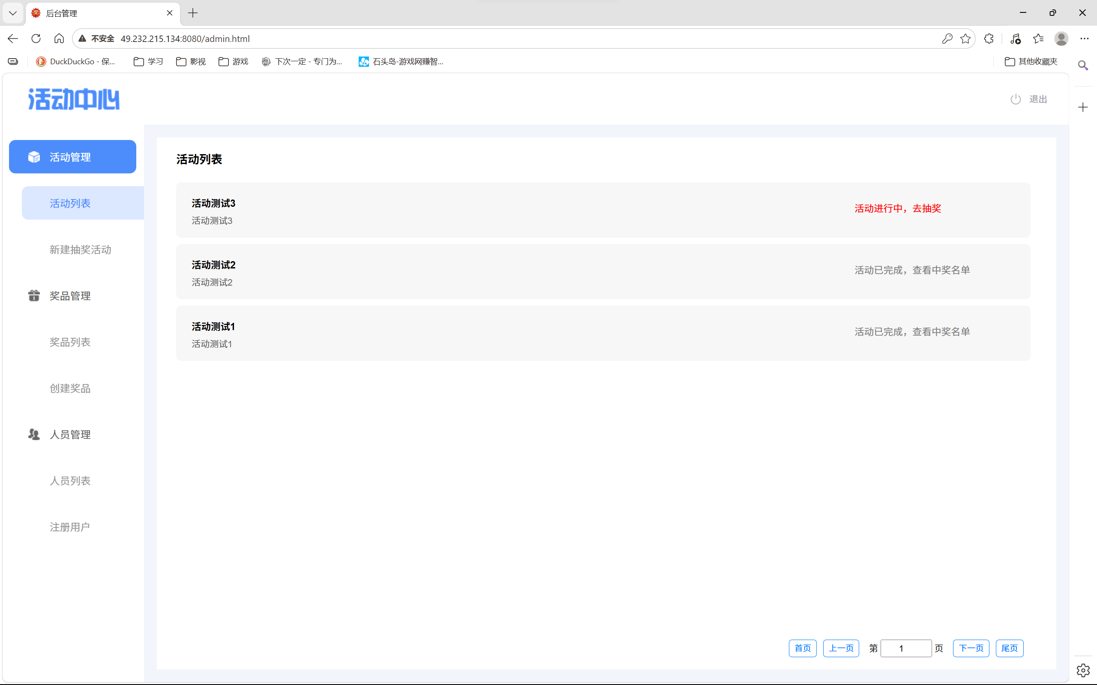This screenshot has height=685, width=1097.
Task: Add the page to favorites via the star icon
Action: point(965,39)
